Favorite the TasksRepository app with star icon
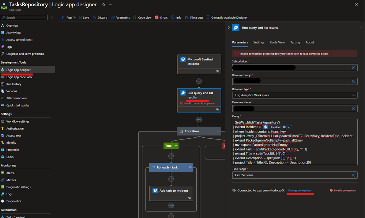 click(104, 5)
